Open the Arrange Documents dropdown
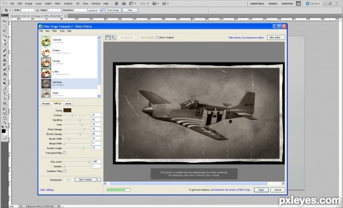343x208 pixels. [x=155, y=3]
